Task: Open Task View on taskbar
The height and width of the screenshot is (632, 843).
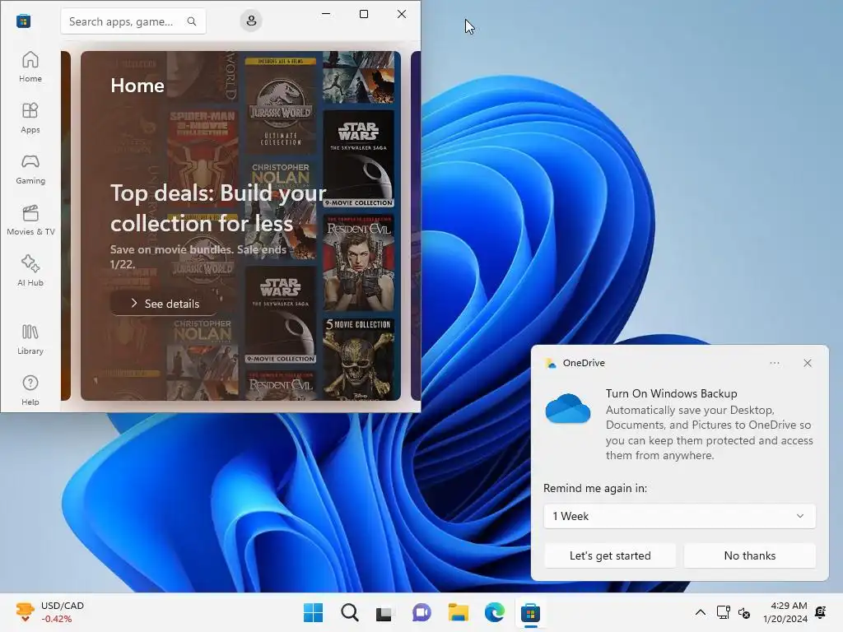Action: (x=384, y=612)
